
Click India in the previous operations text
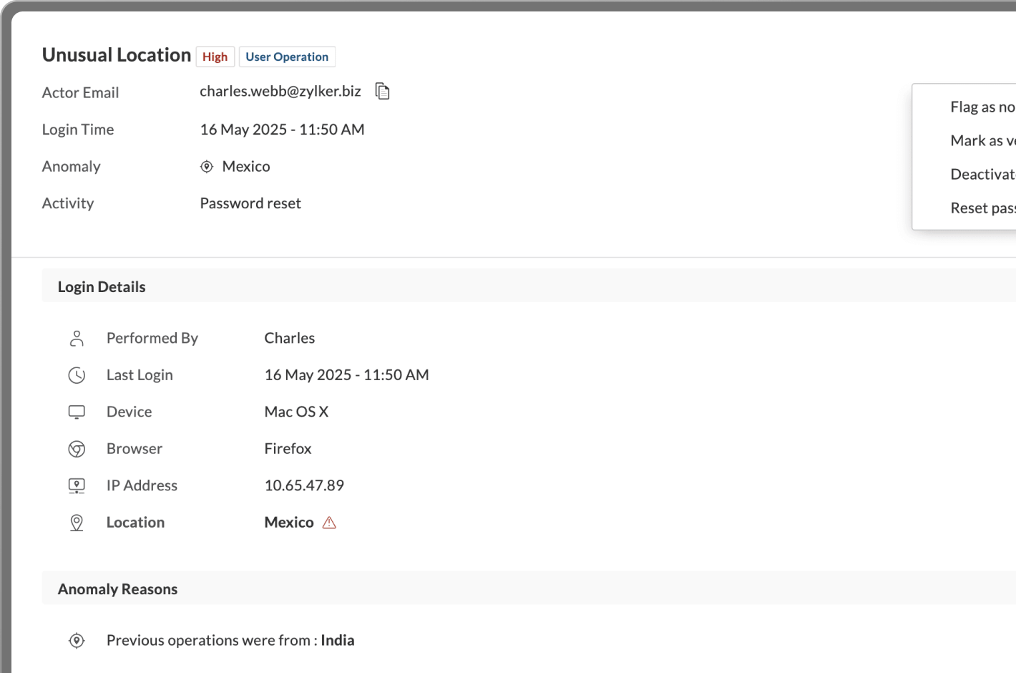(337, 640)
